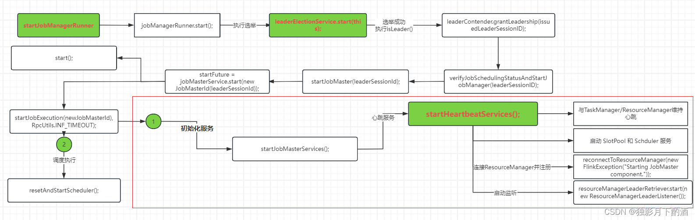Click the jobManagerRunner.start(); box
Image resolution: width=695 pixels, height=220 pixels.
click(x=177, y=25)
